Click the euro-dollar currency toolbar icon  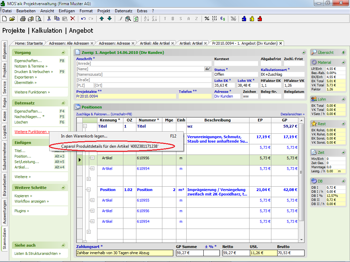pyautogui.click(x=223, y=18)
